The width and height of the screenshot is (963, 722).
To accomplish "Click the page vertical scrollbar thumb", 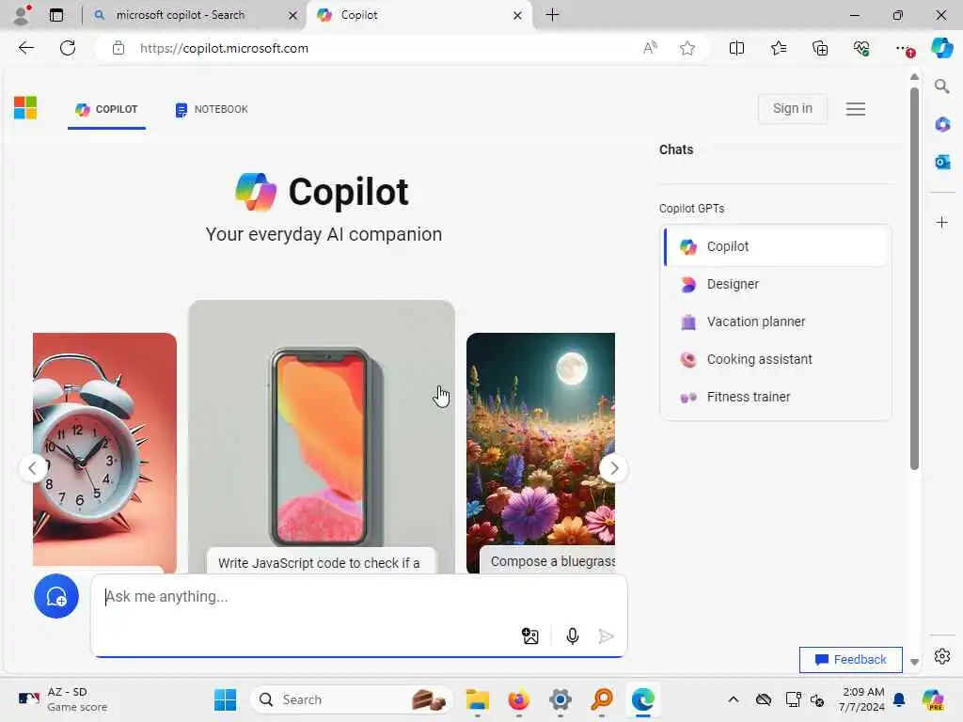I will 914,279.
